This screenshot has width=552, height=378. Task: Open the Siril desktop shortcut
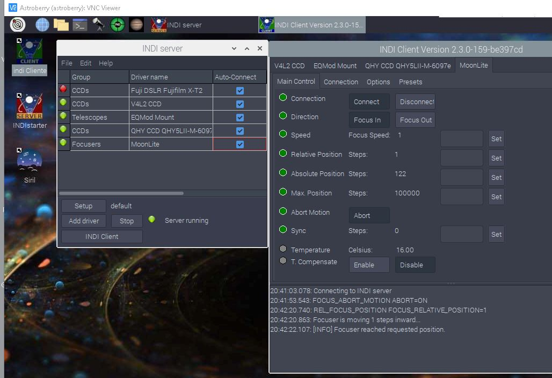pos(30,166)
